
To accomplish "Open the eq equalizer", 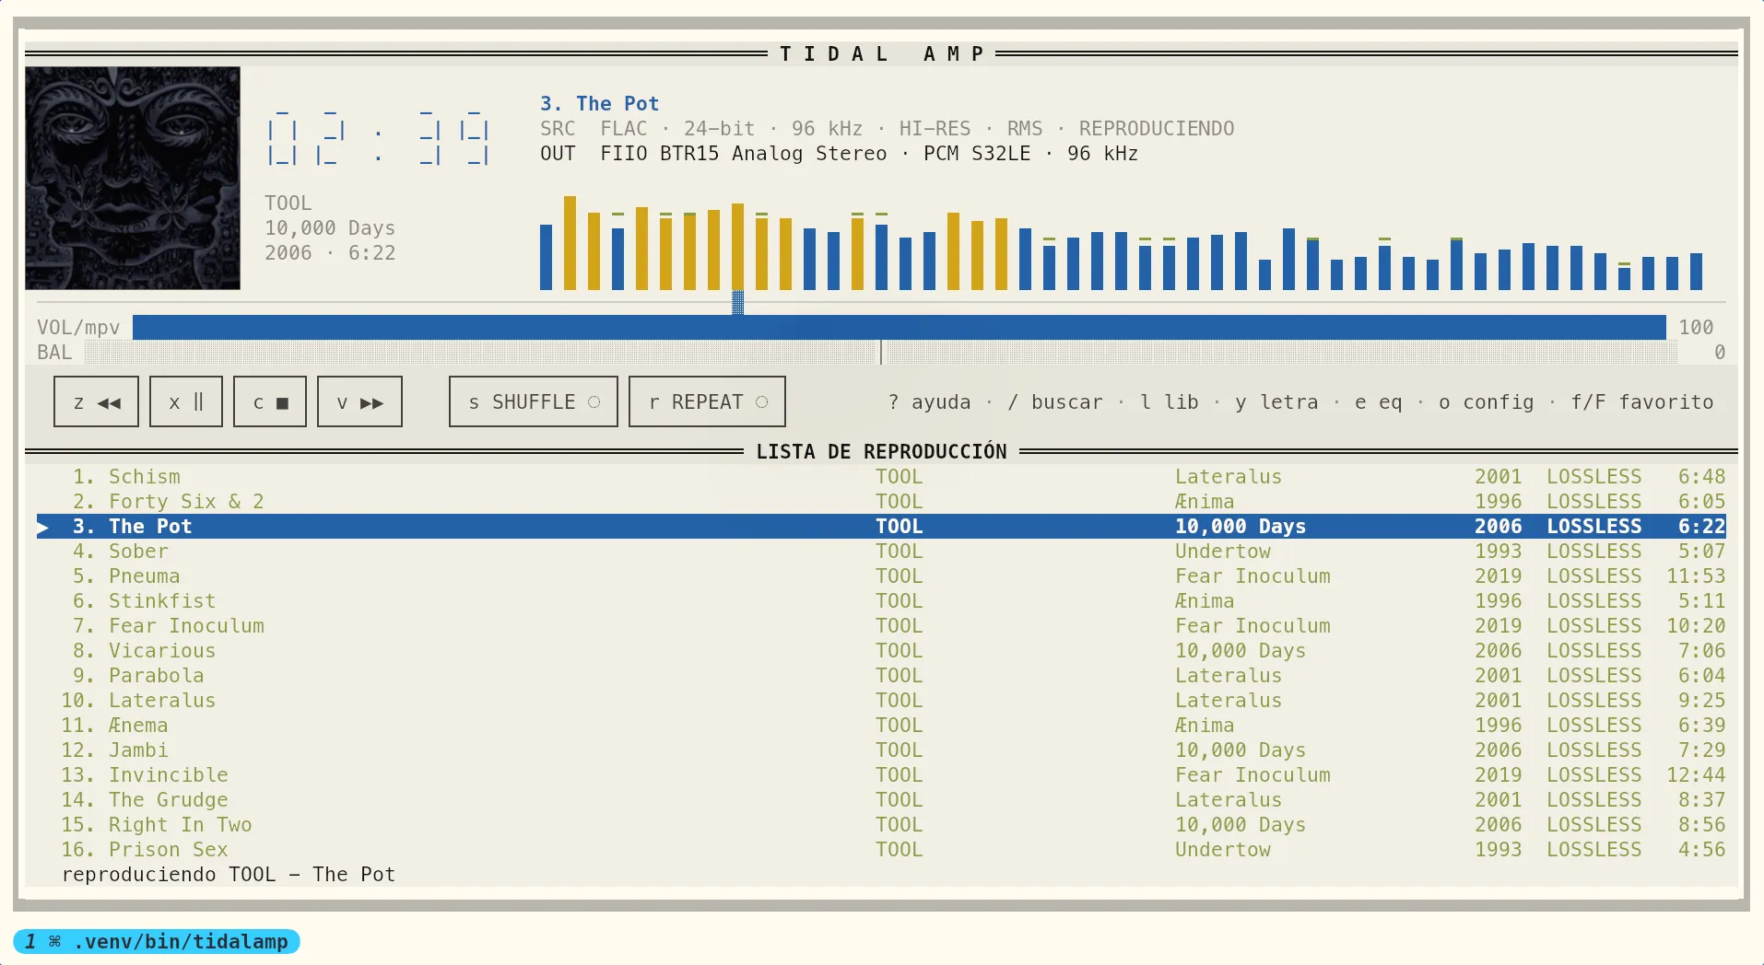I will (x=1379, y=402).
